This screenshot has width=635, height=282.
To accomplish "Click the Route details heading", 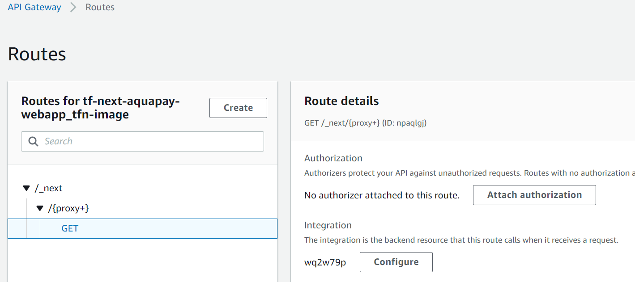I will 341,101.
